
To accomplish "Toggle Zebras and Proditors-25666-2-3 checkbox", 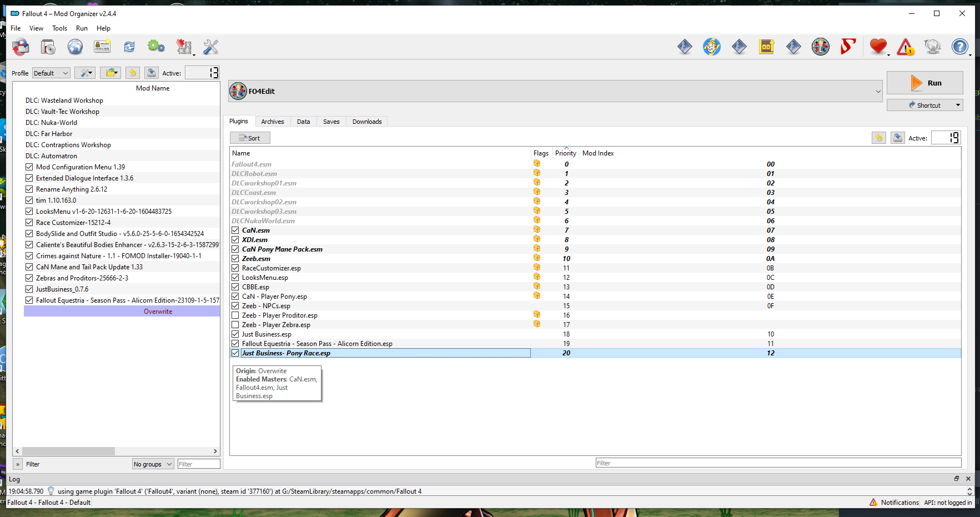I will point(29,278).
